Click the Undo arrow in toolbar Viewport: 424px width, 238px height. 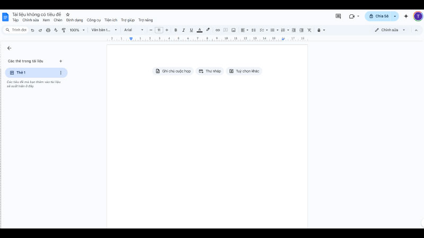click(33, 30)
